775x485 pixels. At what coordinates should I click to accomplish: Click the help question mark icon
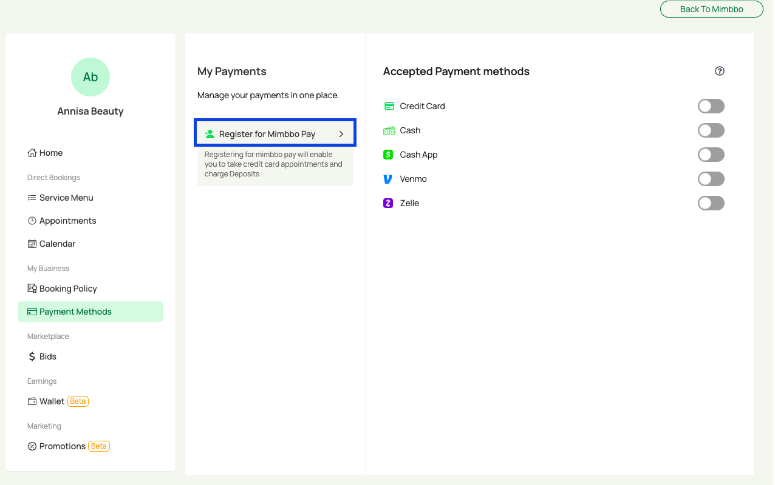click(x=720, y=71)
